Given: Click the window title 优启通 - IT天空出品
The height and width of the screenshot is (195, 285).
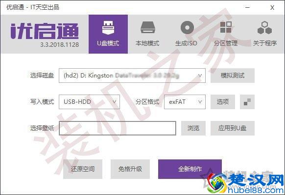Looking at the screenshot, I should pyautogui.click(x=33, y=7).
